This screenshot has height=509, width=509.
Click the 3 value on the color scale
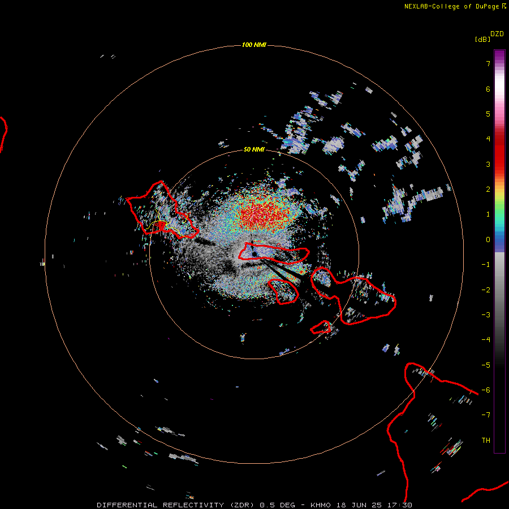(488, 164)
